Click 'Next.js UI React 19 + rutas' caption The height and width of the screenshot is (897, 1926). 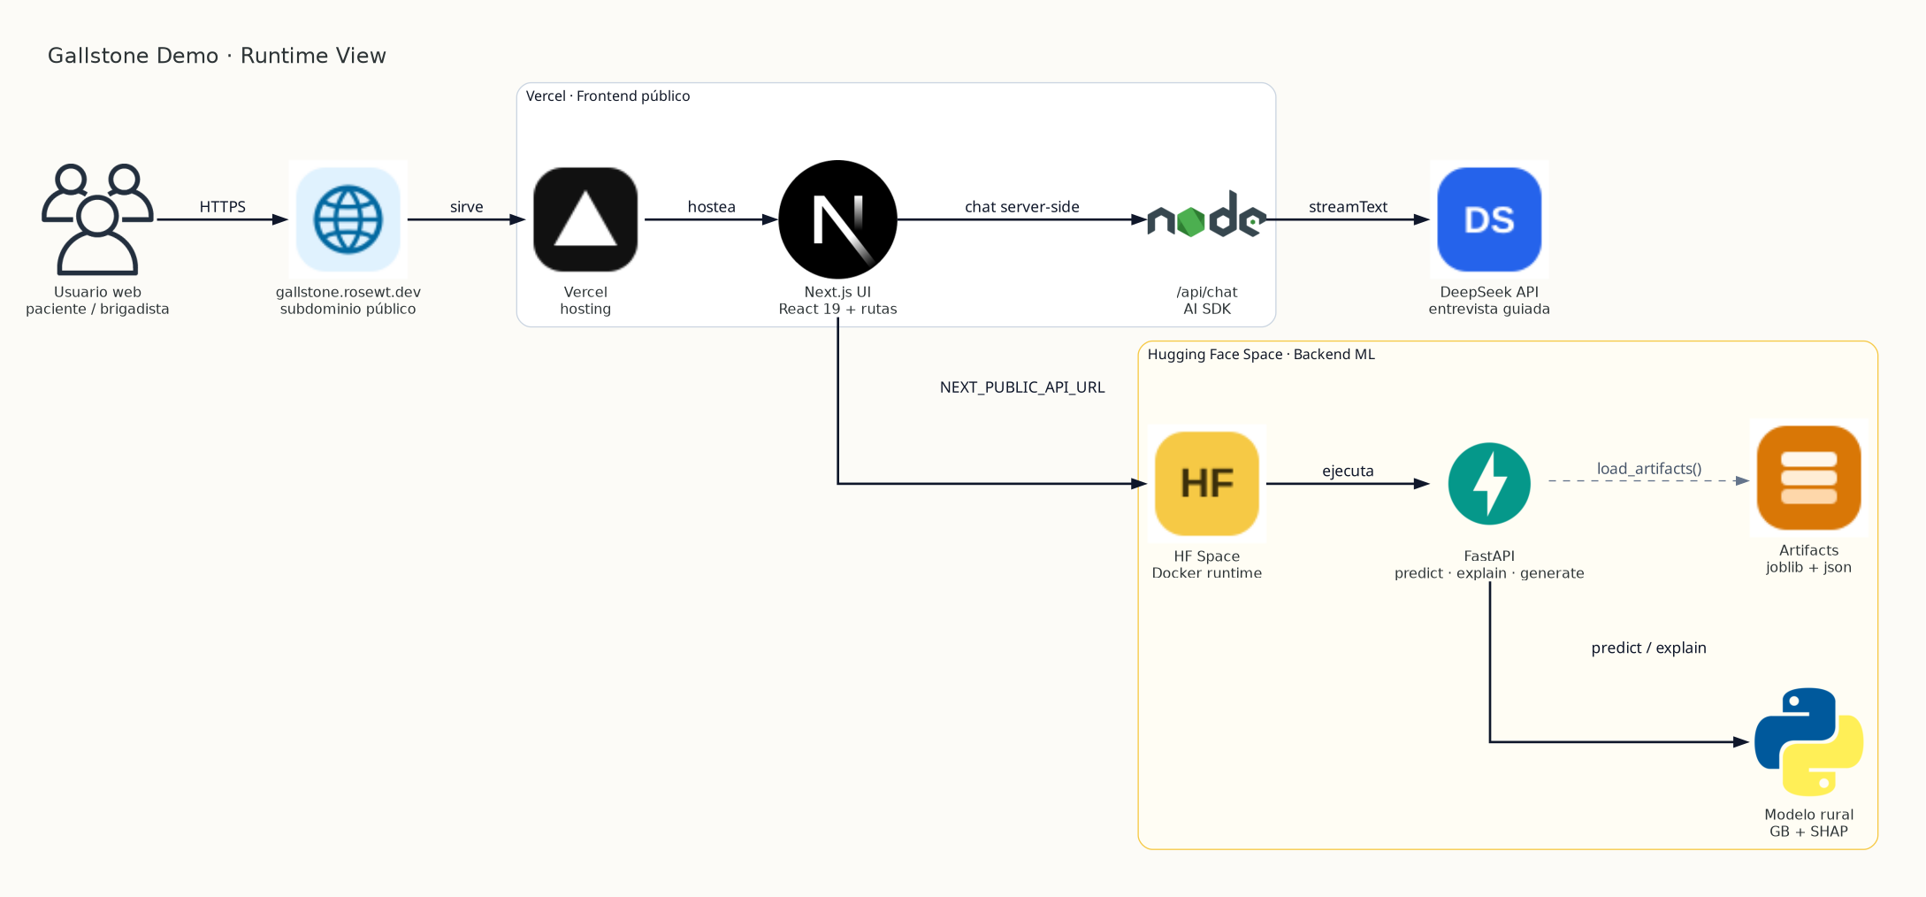[837, 300]
